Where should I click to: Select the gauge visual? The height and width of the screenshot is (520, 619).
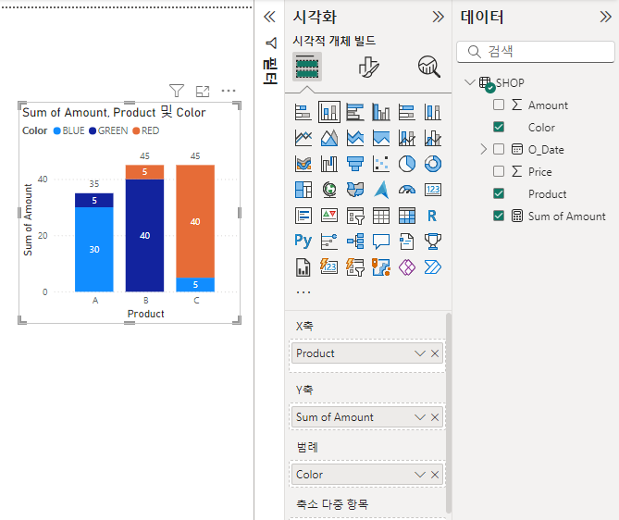click(x=406, y=190)
